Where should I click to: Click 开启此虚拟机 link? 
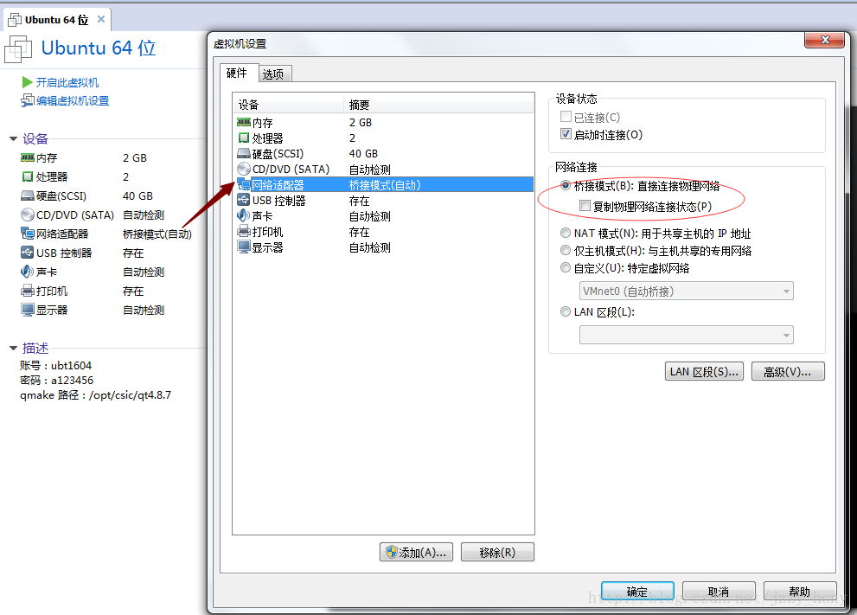[67, 82]
